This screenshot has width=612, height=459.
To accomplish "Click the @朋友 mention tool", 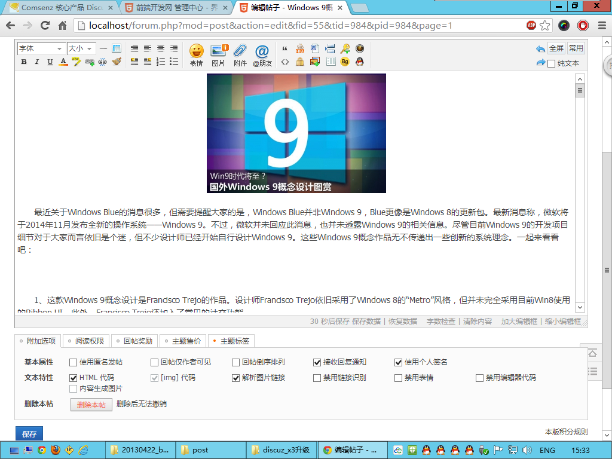I will 262,55.
